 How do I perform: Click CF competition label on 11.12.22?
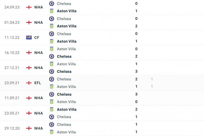coord(37,38)
